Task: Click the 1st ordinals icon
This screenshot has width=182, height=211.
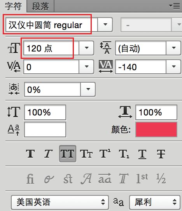Action: (142, 179)
